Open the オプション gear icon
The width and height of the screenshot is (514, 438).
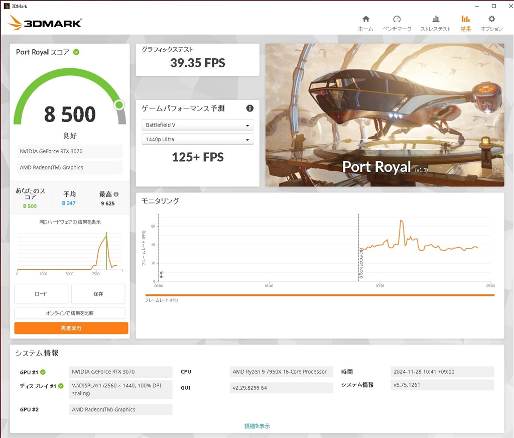[491, 19]
